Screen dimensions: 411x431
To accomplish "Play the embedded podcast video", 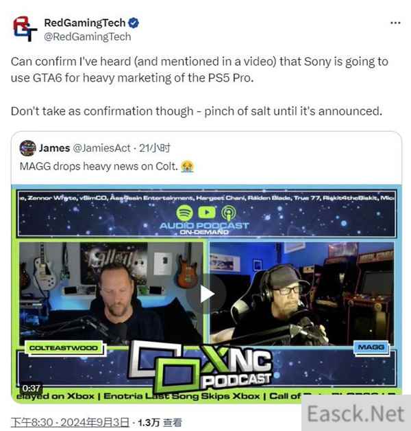I will point(206,294).
